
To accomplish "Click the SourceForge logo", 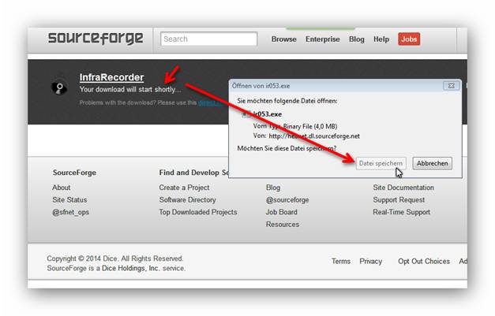I will (x=96, y=39).
